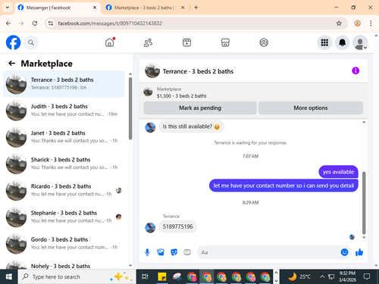Click Terrance's avatar beside phone number message
The image size is (379, 284).
click(150, 228)
